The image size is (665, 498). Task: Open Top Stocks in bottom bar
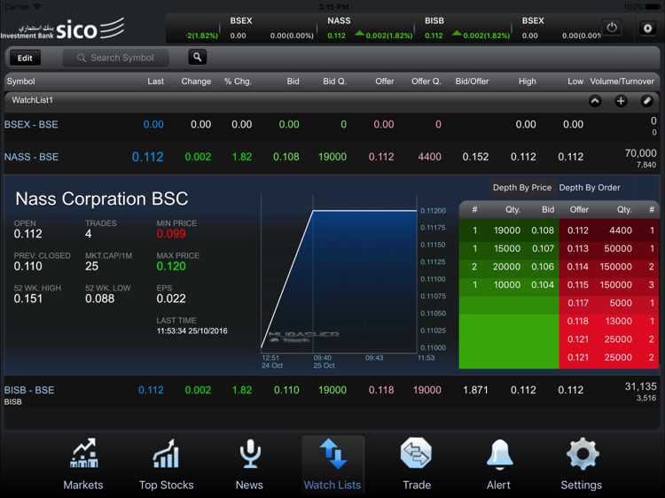(167, 464)
